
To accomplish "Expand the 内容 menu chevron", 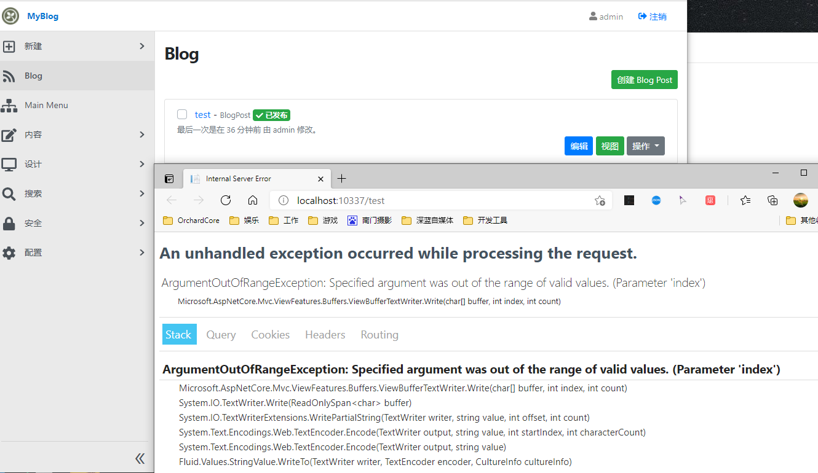I will pos(142,135).
